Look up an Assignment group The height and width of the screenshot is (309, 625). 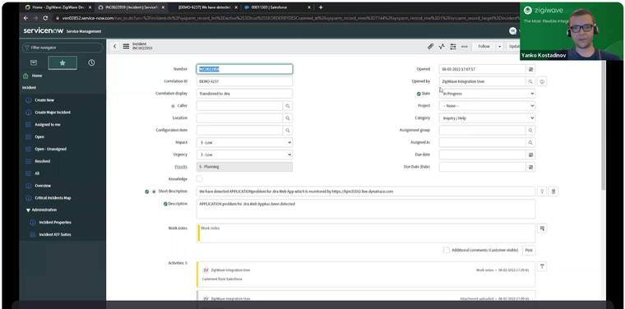(530, 130)
